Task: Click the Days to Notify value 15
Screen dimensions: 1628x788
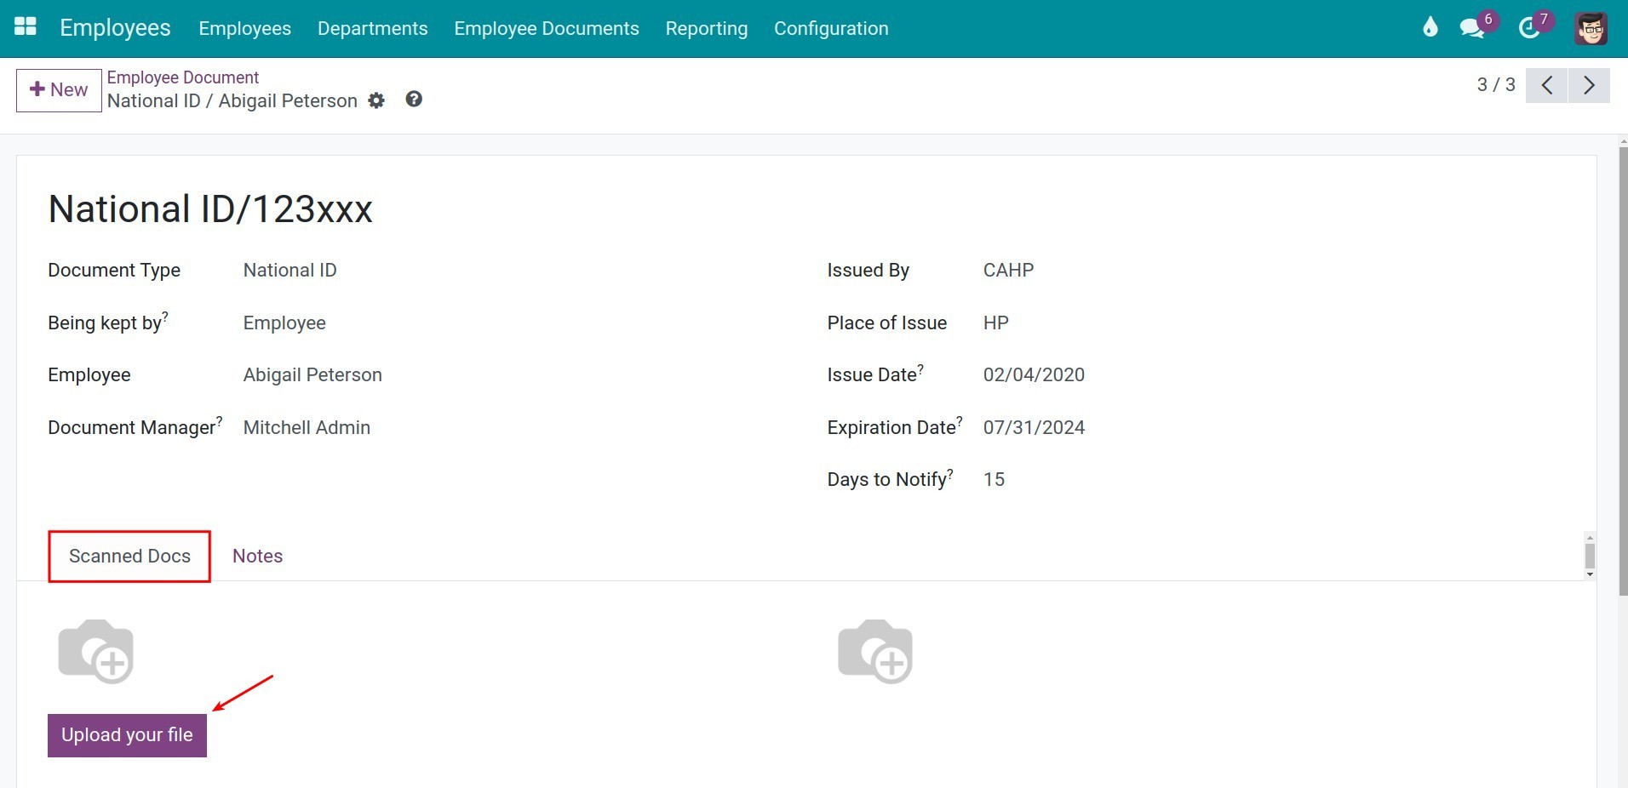Action: click(x=994, y=480)
